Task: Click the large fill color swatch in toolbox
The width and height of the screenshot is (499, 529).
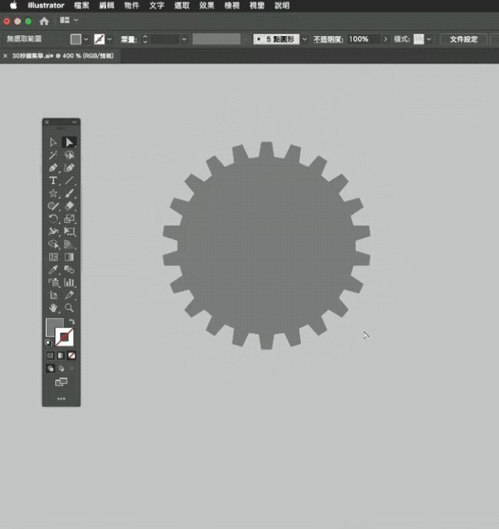Action: (x=54, y=327)
